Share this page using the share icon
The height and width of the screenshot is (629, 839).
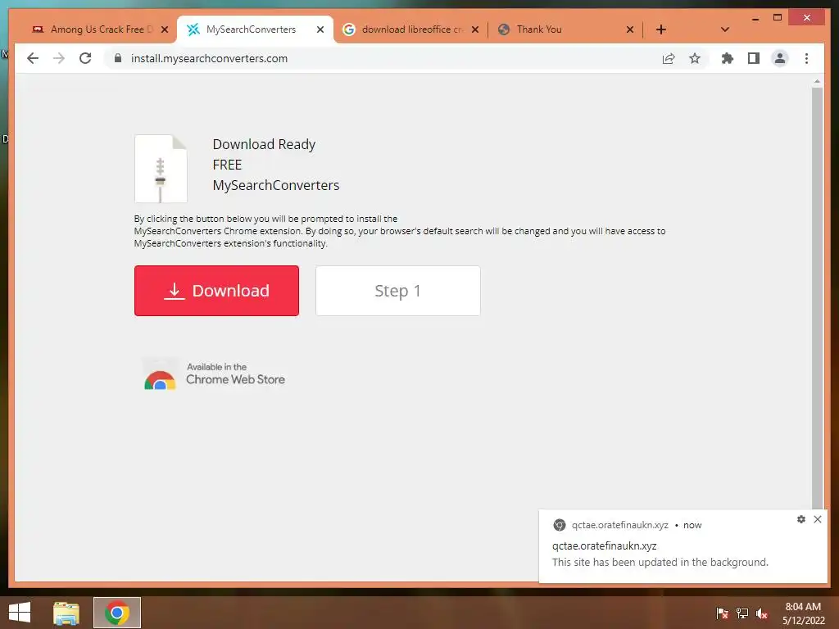[x=669, y=58]
